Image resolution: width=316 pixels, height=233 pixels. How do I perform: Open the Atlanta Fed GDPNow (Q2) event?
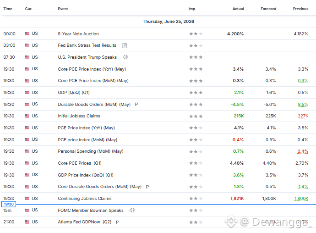[85, 222]
